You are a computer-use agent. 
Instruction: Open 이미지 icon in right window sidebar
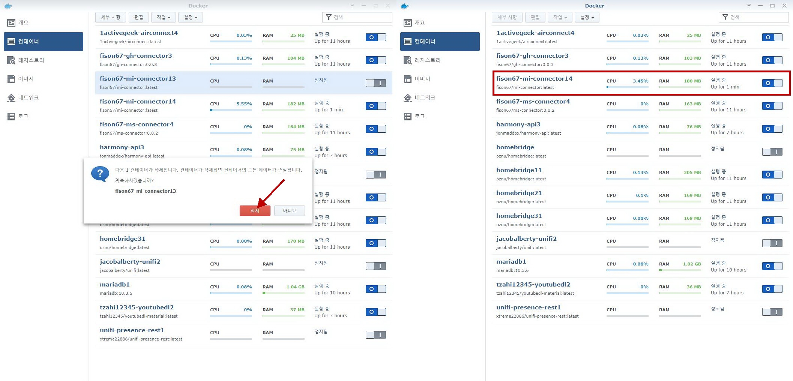tap(408, 79)
